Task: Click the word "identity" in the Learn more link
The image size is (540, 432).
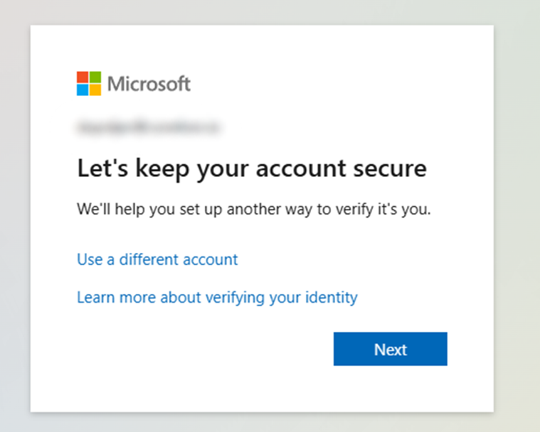Action: coord(330,297)
